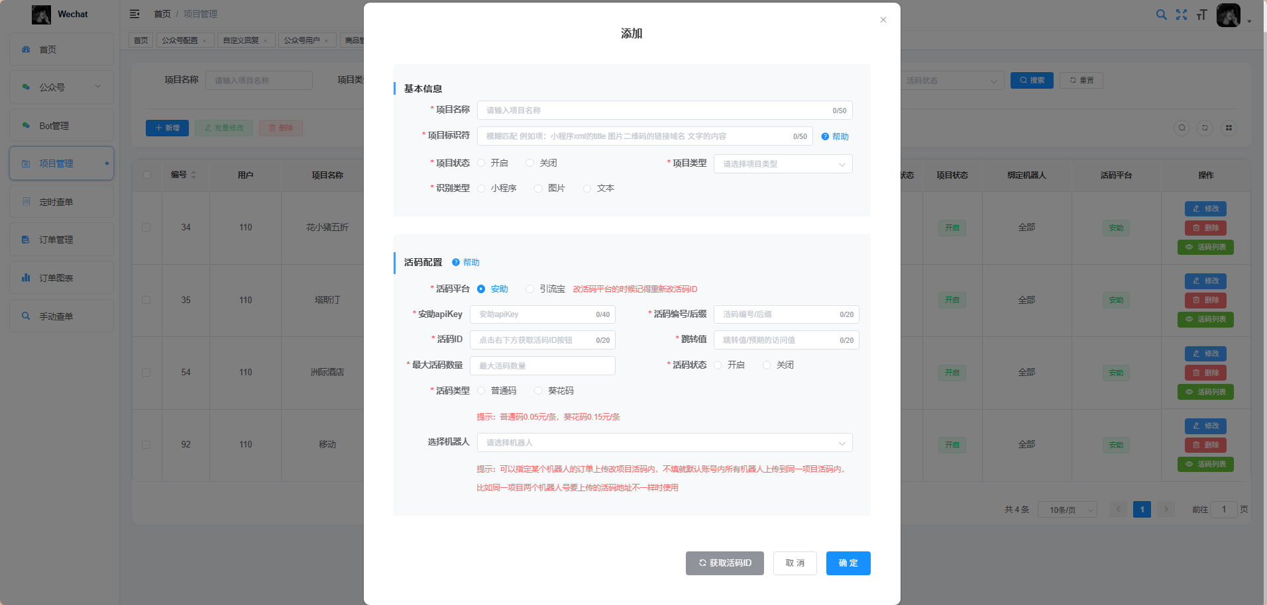Click into the 项目名称 input in dialog

coord(656,111)
